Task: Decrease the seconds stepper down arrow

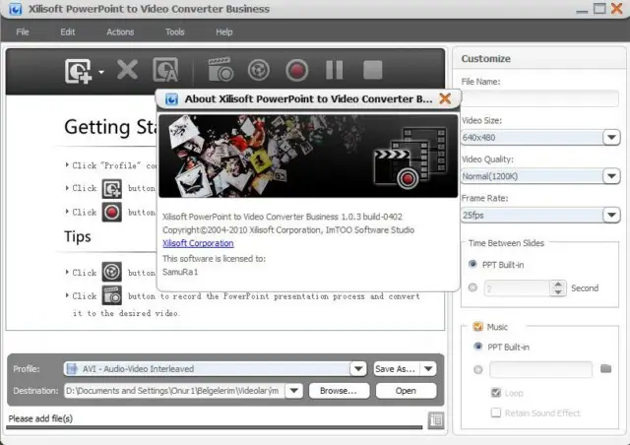Action: click(x=558, y=292)
